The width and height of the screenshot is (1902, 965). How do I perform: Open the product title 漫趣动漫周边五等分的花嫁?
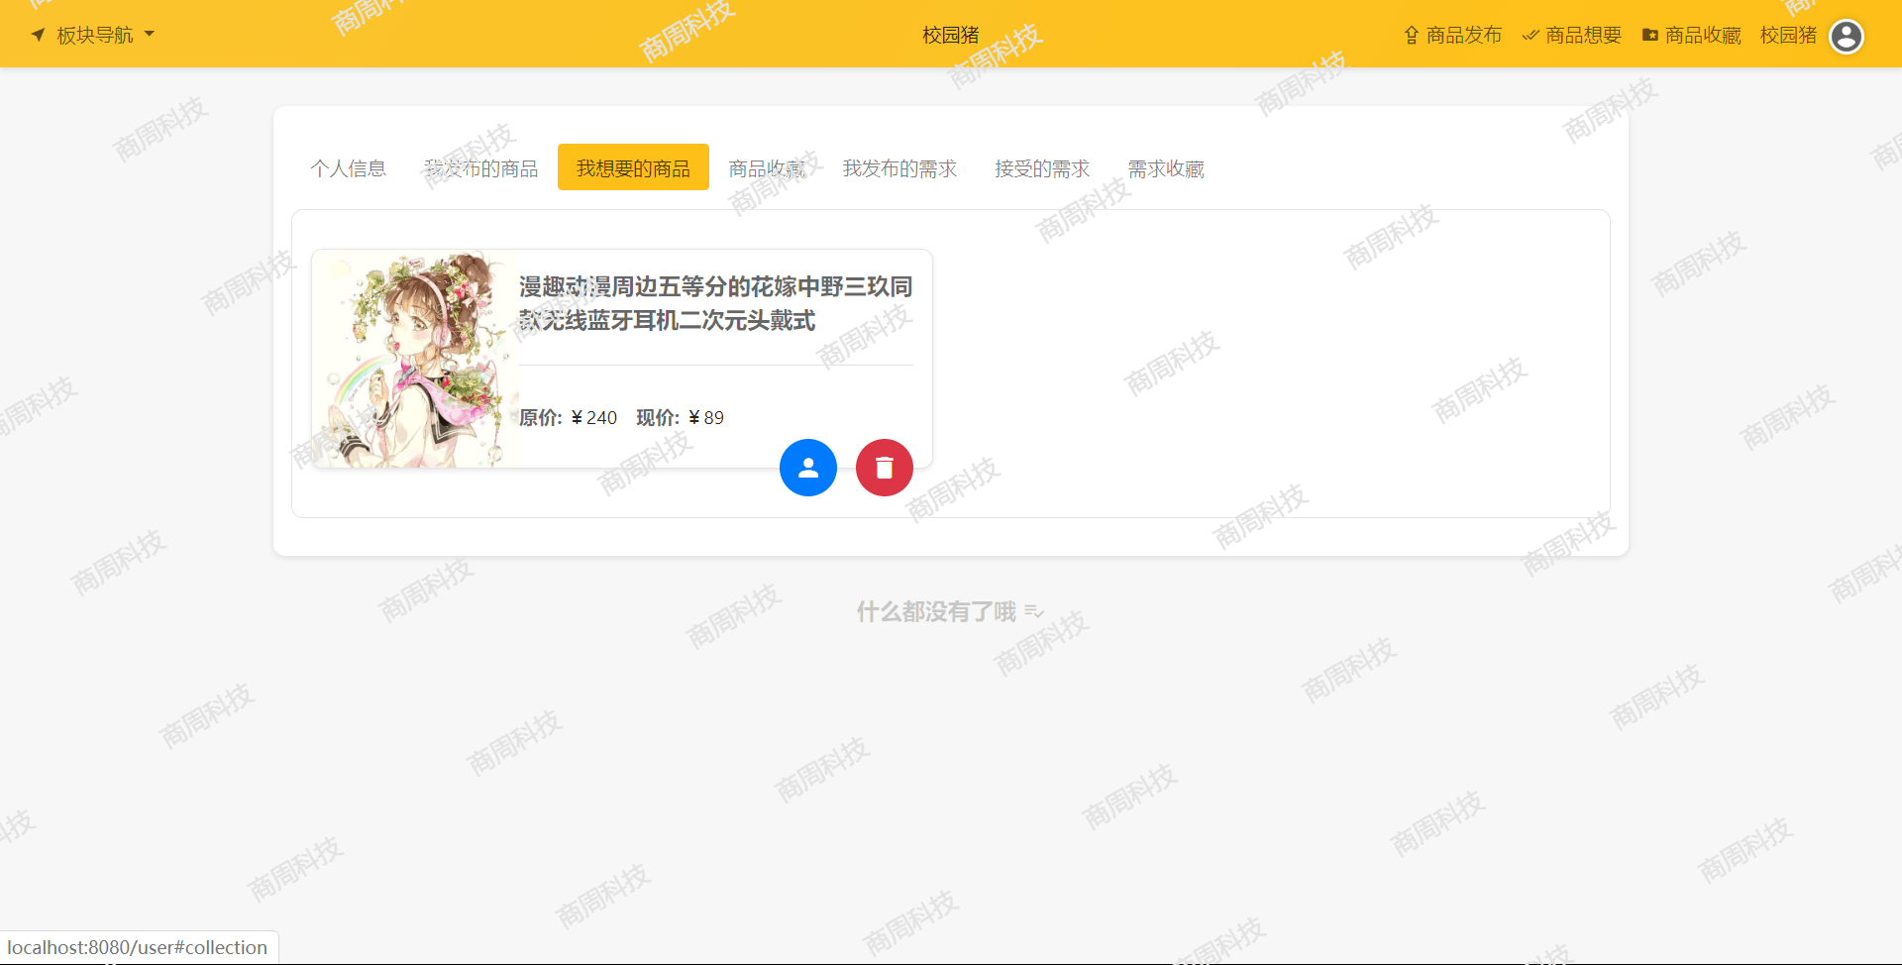click(x=716, y=303)
